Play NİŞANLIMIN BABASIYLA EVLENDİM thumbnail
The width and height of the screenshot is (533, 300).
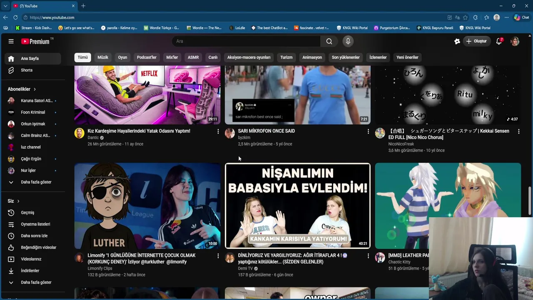[297, 206]
